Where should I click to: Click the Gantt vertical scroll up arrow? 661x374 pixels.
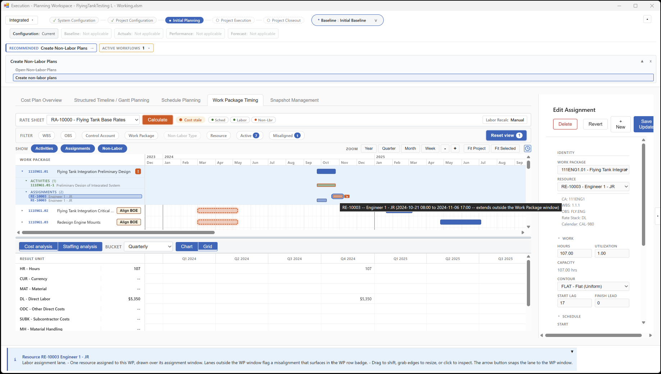(528, 157)
